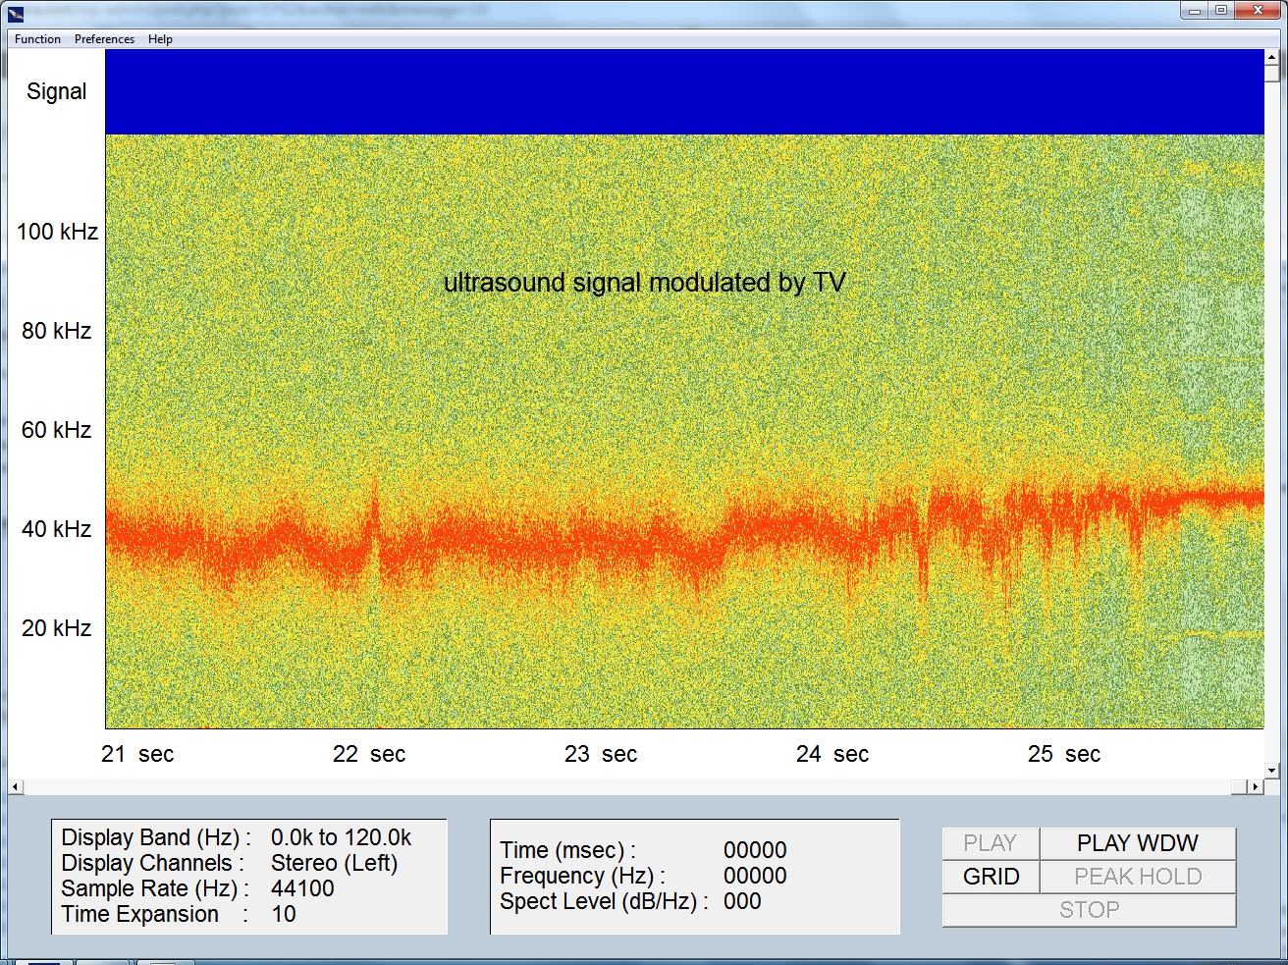Click the PLAY button
Viewport: 1288px width, 965px height.
pyautogui.click(x=991, y=843)
